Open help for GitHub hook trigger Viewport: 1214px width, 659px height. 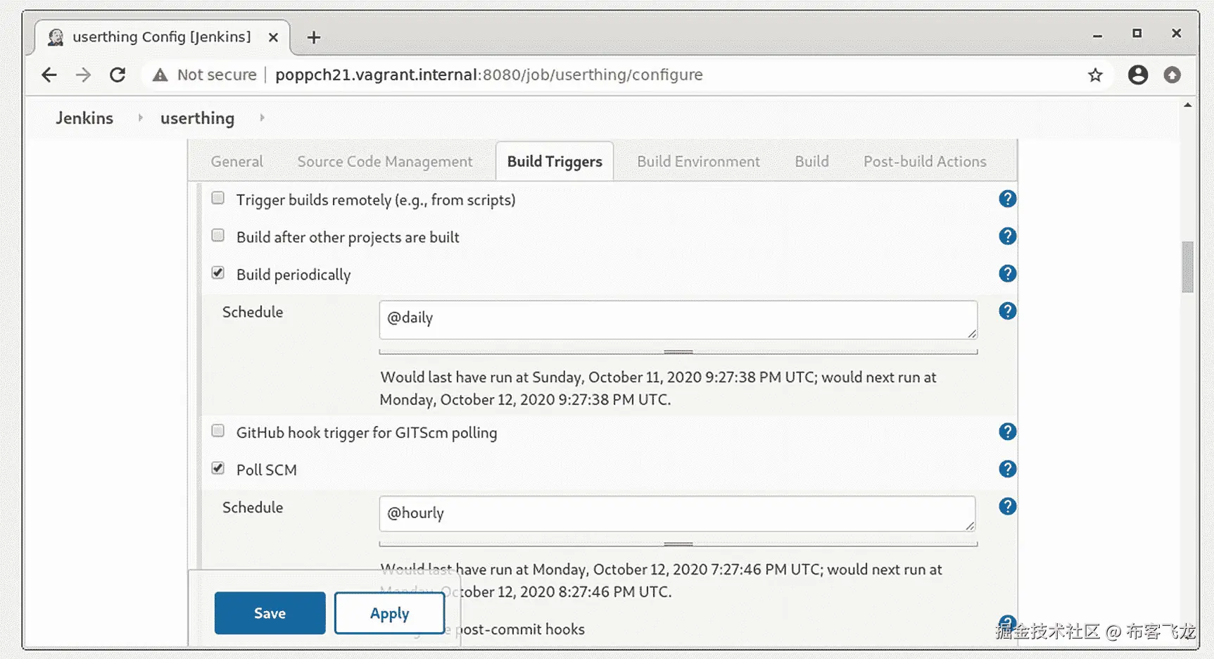[1007, 432]
